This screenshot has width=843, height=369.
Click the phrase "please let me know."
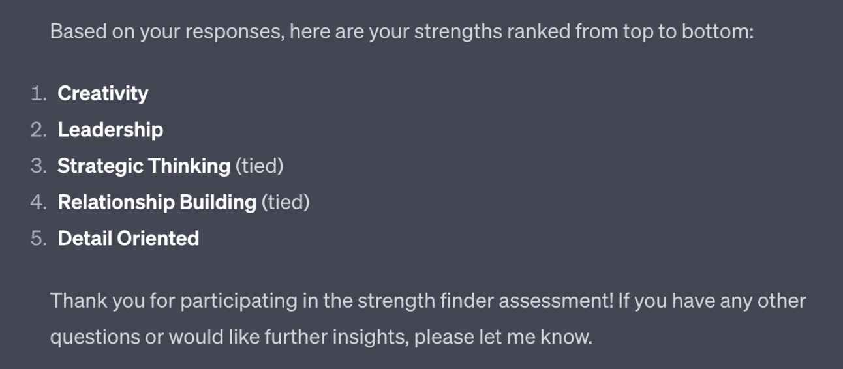(503, 337)
